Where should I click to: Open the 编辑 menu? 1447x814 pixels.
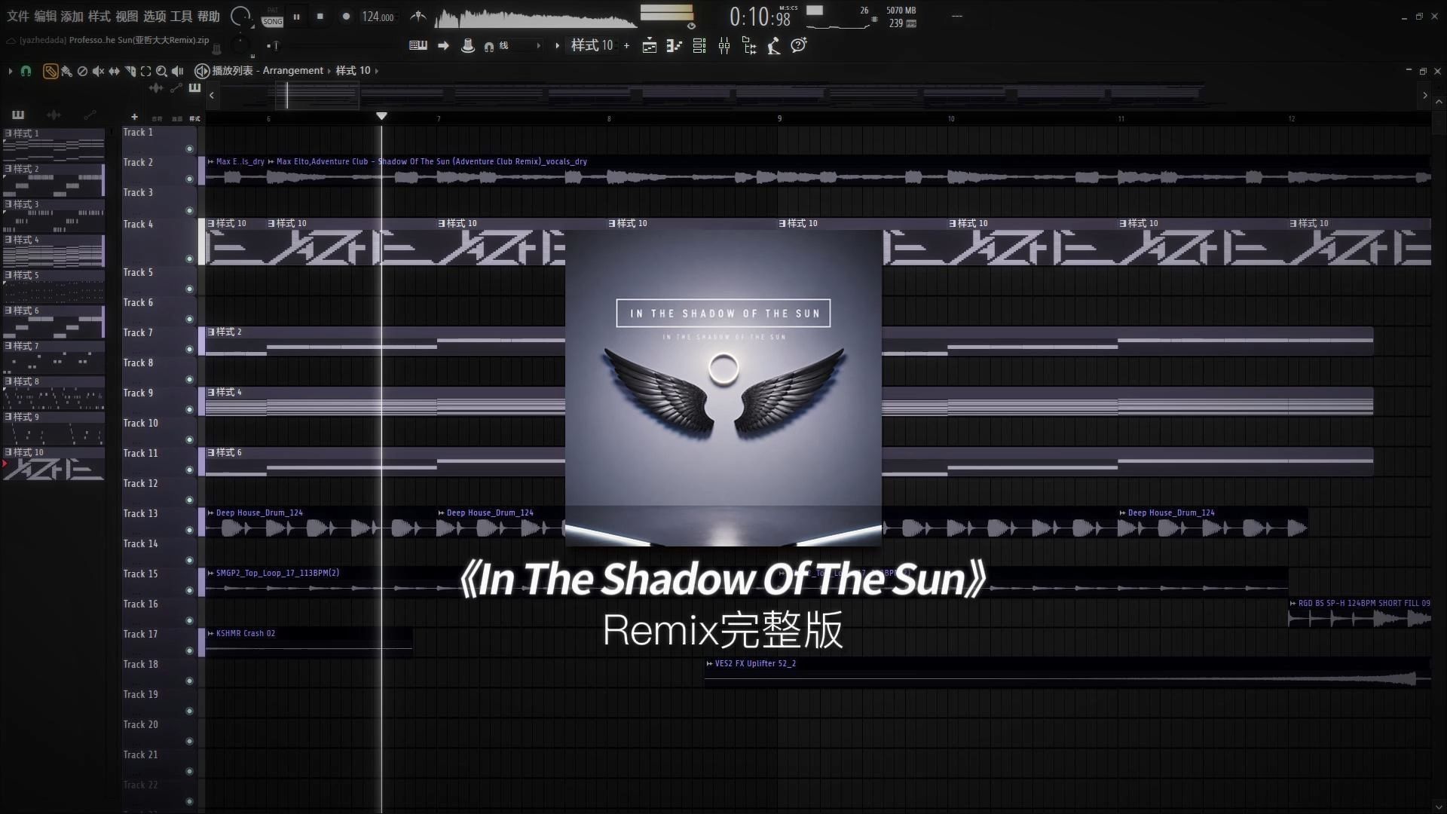(45, 17)
